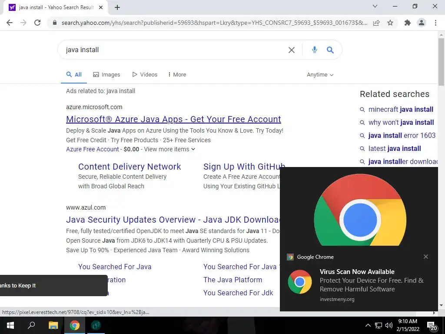The width and height of the screenshot is (445, 334).
Task: Open Windows taskbar search
Action: (x=31, y=325)
